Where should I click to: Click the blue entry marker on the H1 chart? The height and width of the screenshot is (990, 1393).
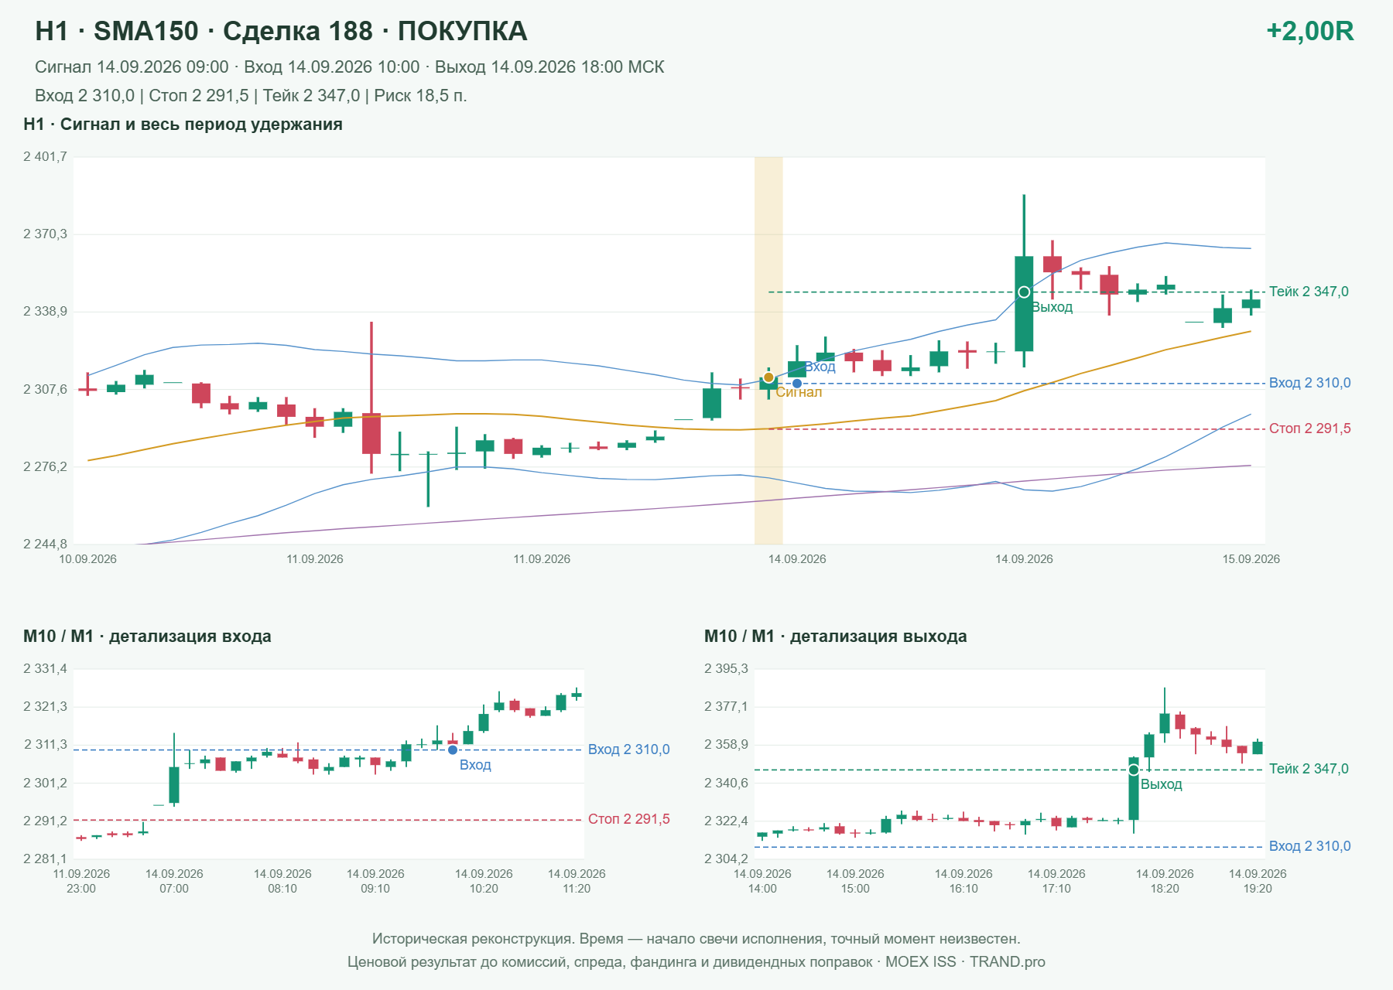797,384
